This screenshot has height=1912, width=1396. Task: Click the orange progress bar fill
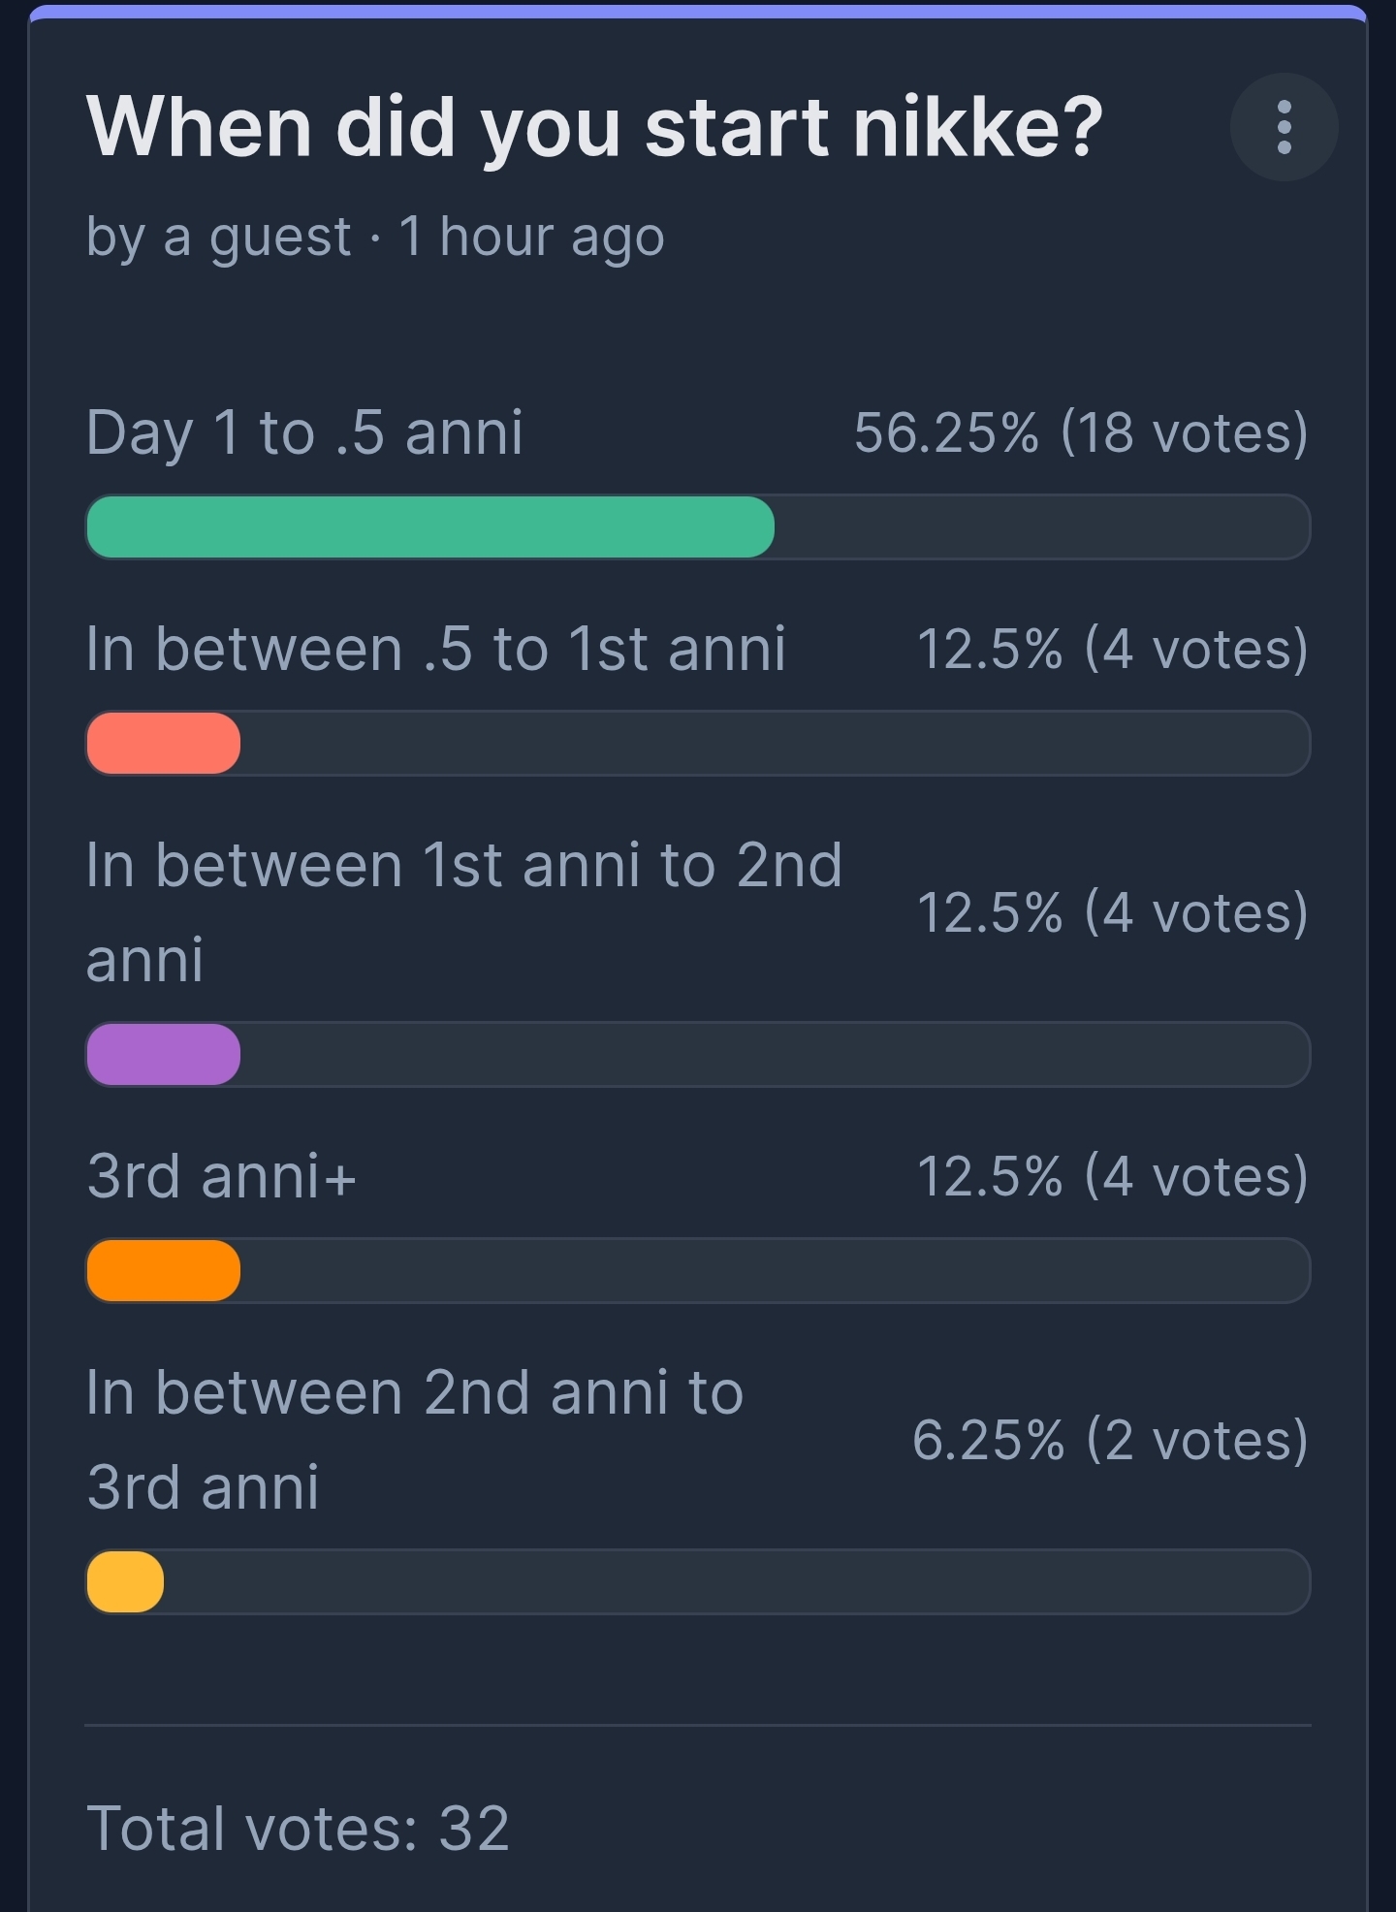click(164, 1271)
